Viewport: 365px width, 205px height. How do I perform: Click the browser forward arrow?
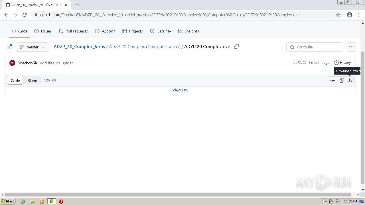coord(15,15)
